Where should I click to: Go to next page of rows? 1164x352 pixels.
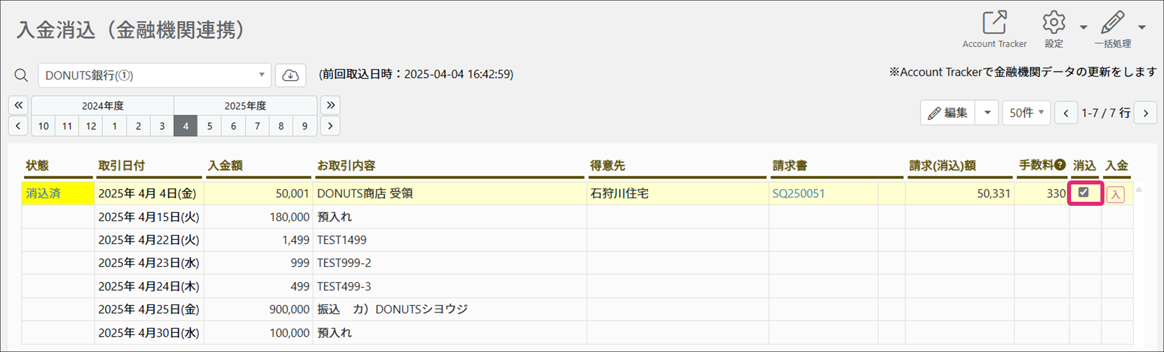coord(1145,113)
